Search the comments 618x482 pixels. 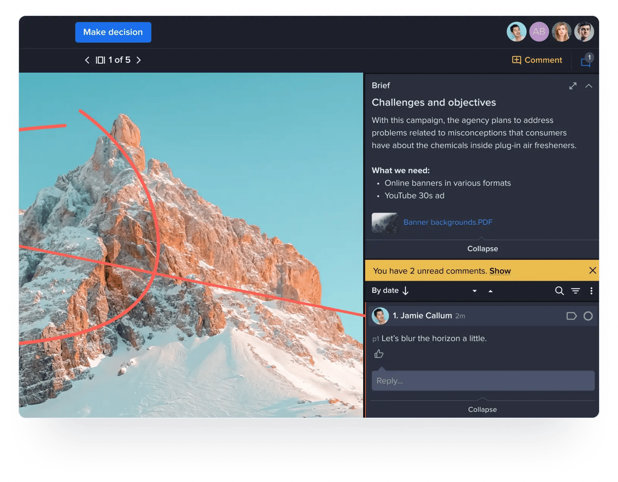(x=559, y=291)
